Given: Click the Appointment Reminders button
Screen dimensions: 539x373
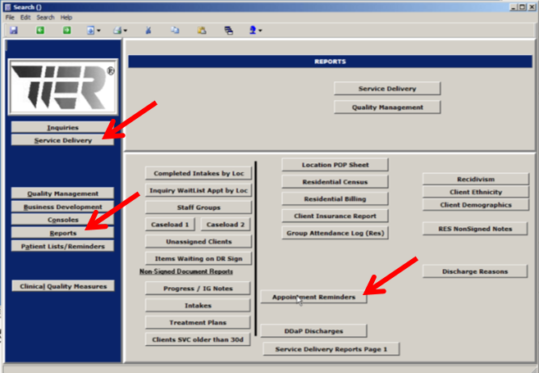Looking at the screenshot, I should tap(313, 298).
